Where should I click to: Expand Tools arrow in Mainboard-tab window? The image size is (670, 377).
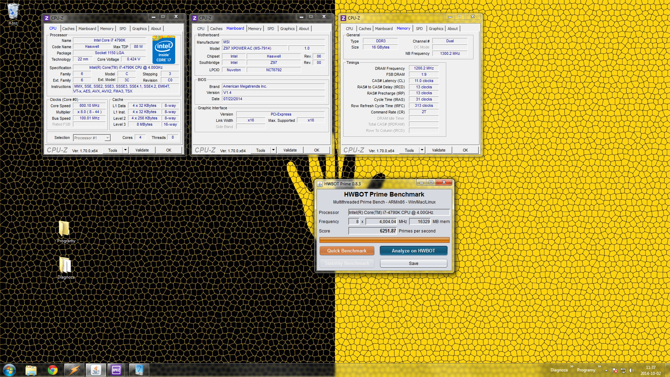pos(273,150)
